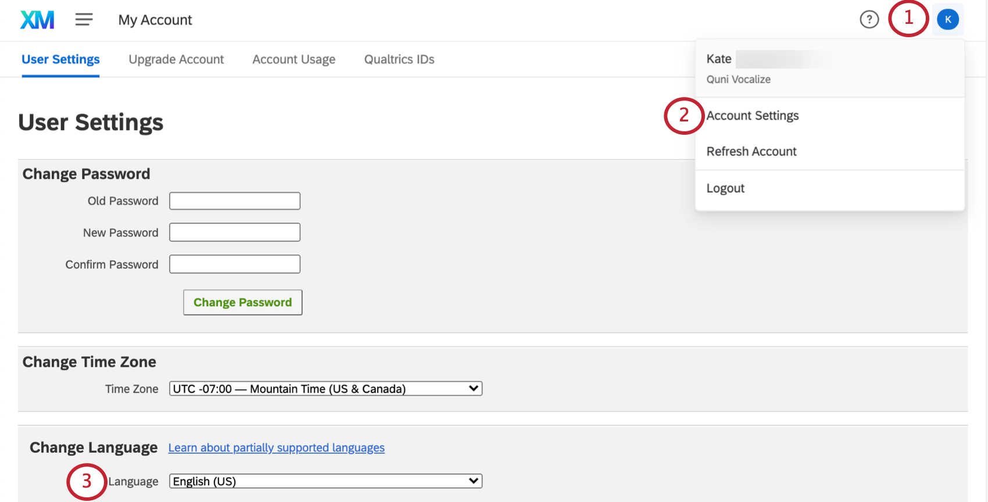Click the My Account header title
The image size is (988, 502).
coord(155,20)
